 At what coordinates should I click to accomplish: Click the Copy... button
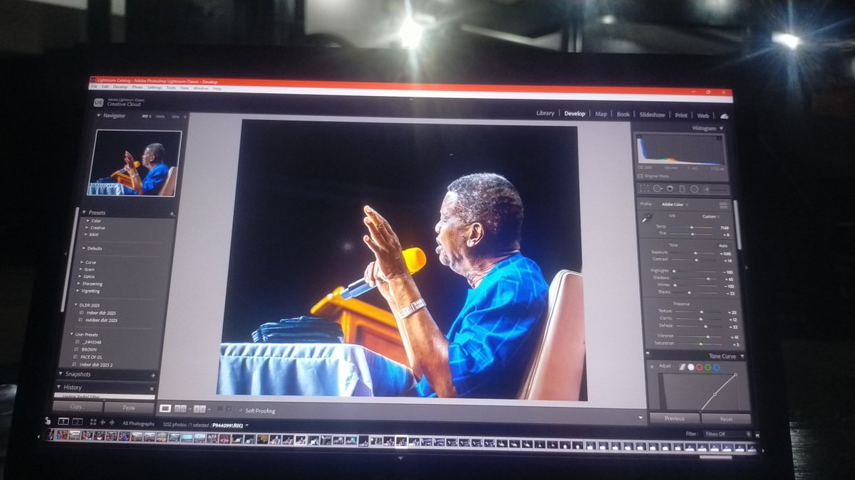click(77, 407)
